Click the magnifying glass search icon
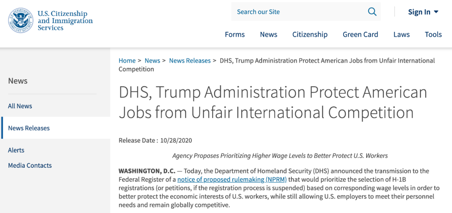452x213 pixels. pyautogui.click(x=372, y=12)
